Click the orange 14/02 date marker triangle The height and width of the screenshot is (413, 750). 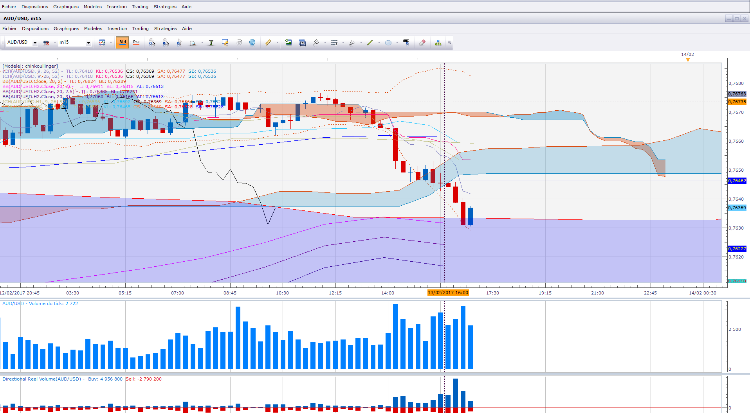click(688, 60)
